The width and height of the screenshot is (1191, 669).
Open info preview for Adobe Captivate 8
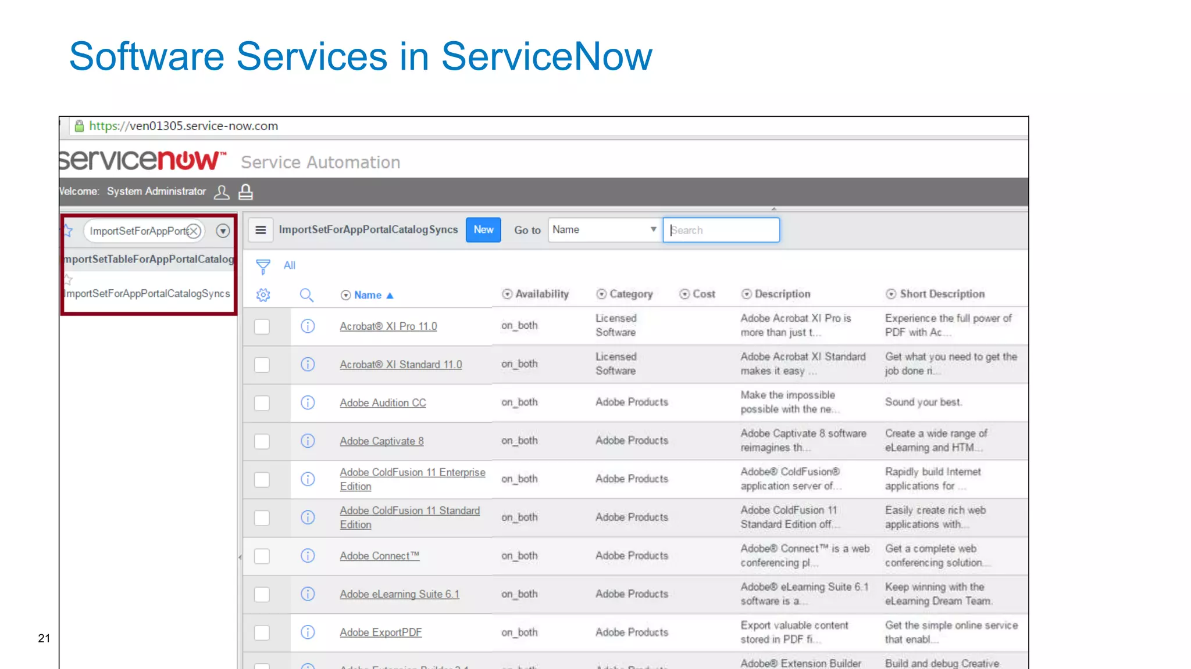[x=308, y=441]
